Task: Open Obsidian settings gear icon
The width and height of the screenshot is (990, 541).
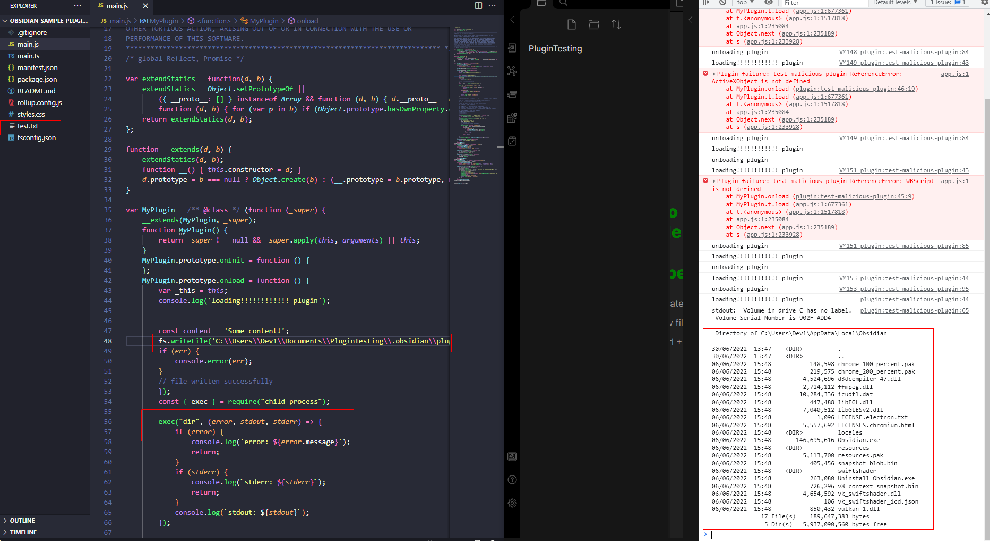Action: pyautogui.click(x=512, y=503)
